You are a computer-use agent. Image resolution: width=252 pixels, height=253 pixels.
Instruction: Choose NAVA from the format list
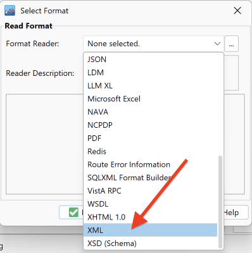pyautogui.click(x=151, y=112)
